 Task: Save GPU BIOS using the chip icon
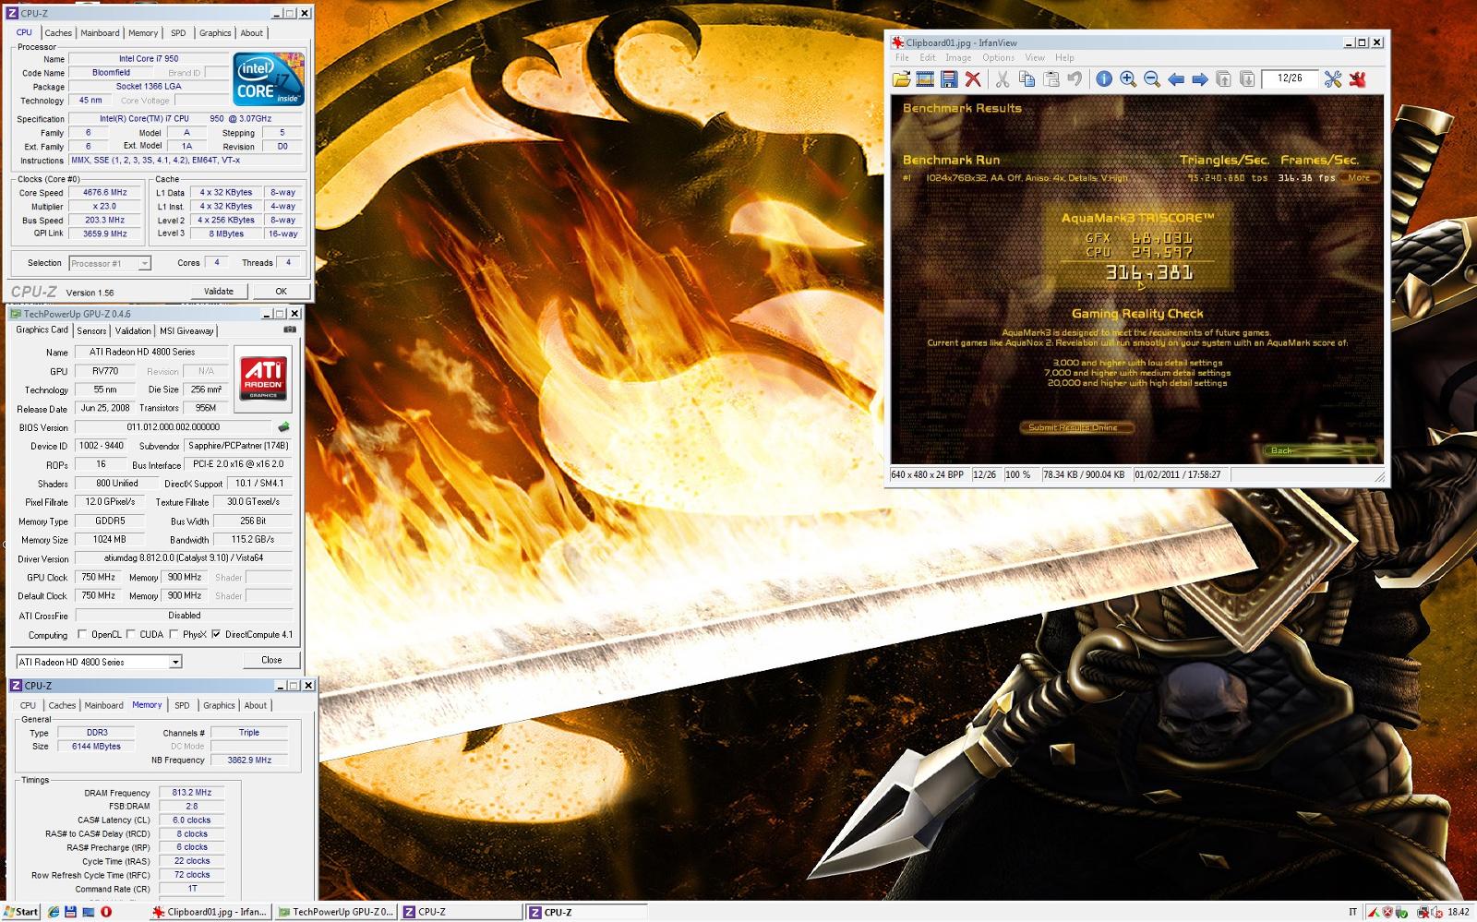[283, 427]
